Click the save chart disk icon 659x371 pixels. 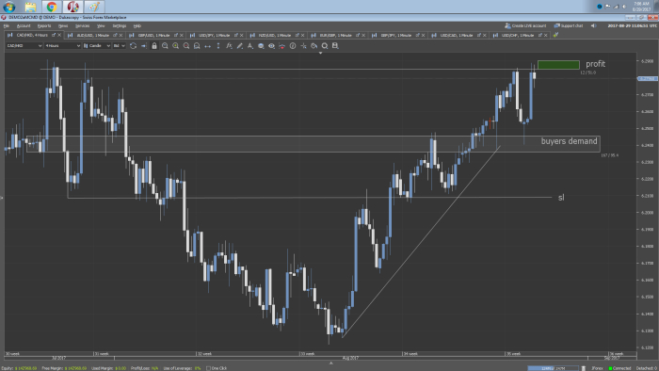pos(335,46)
